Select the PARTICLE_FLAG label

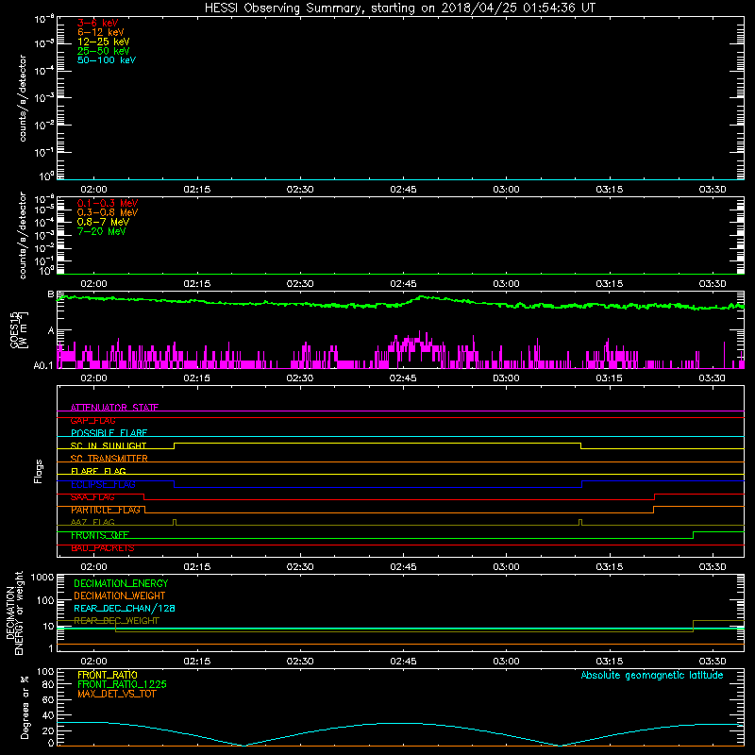coord(106,510)
